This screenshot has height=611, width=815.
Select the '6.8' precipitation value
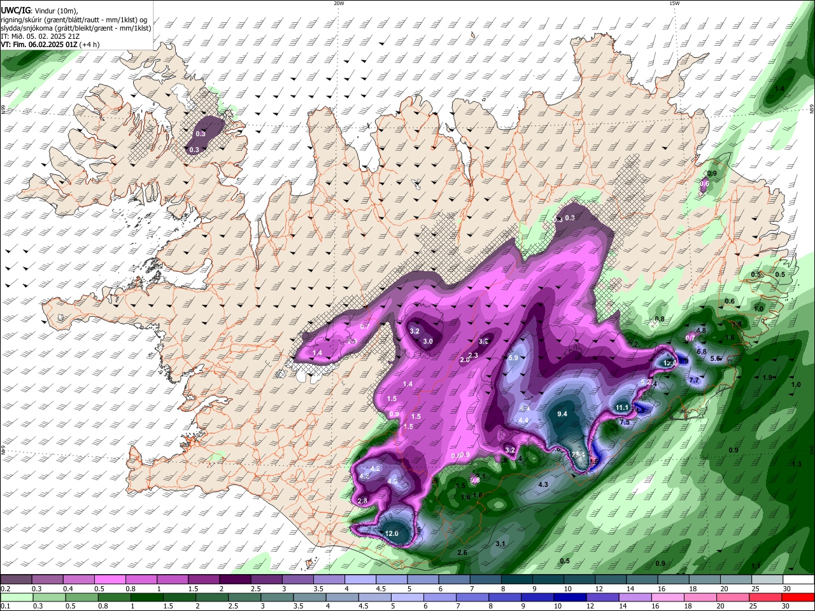click(x=702, y=351)
